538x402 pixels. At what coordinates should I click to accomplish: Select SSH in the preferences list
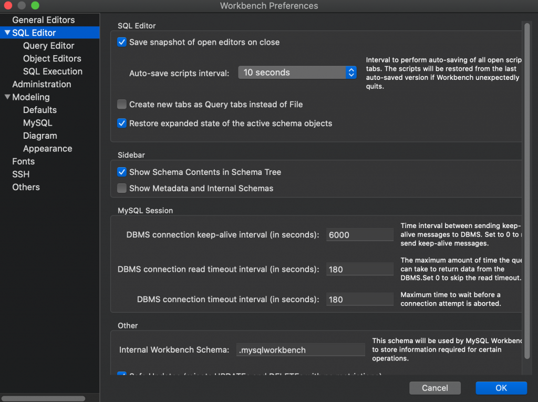[21, 174]
